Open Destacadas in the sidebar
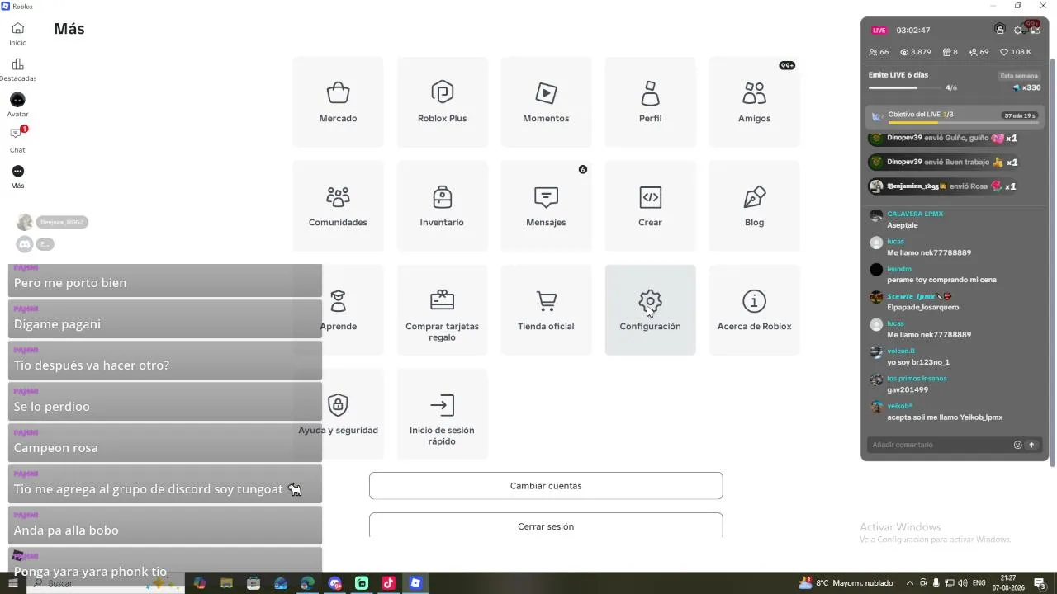Screen dimensions: 1057x594 [17, 69]
